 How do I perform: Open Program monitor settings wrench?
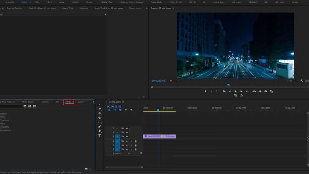302,81
